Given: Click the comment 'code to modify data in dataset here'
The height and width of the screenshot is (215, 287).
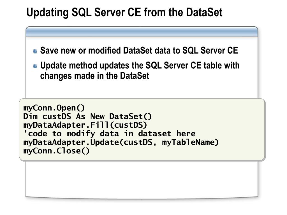Looking at the screenshot, I should coord(110,134).
